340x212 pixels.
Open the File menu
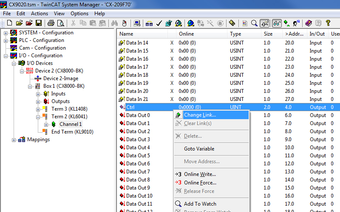7,14
